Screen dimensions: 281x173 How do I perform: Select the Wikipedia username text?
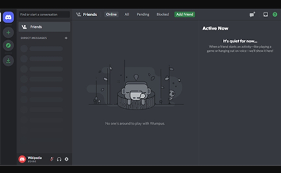(x=35, y=158)
